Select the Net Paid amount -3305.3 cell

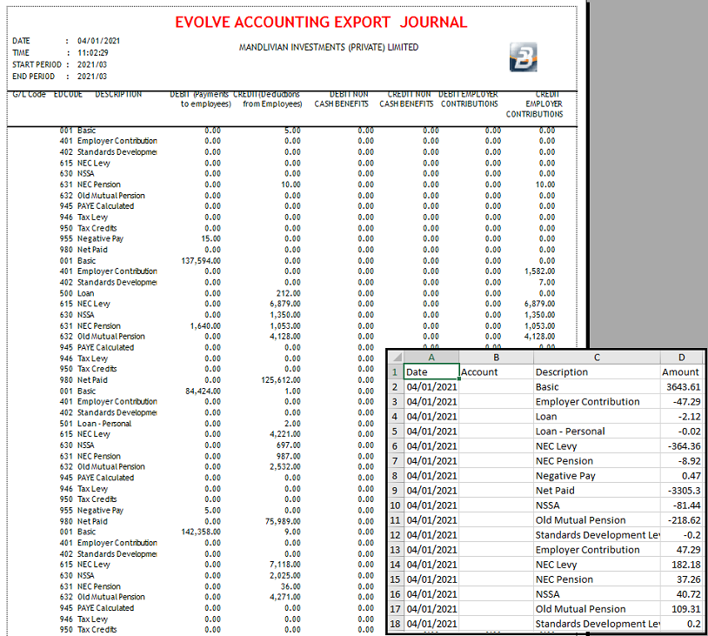point(681,491)
